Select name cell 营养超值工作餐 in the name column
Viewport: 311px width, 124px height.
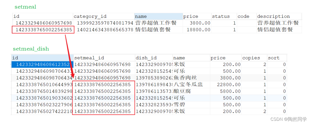[159, 23]
